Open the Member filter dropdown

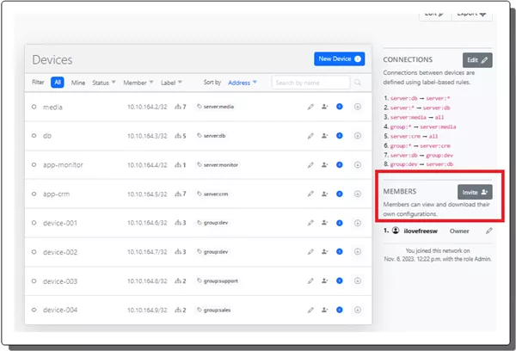click(x=138, y=83)
